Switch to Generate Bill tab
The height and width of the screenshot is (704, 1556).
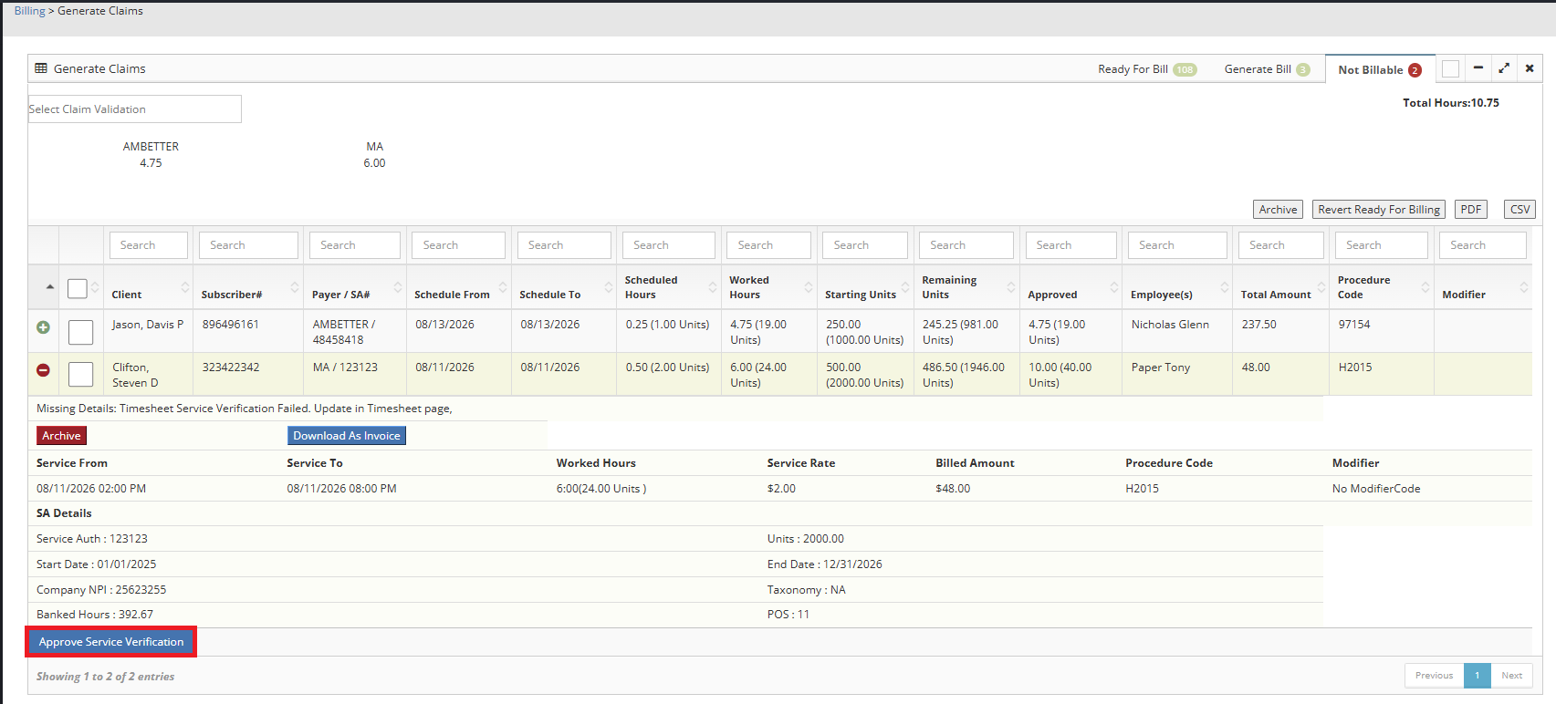coord(1267,69)
